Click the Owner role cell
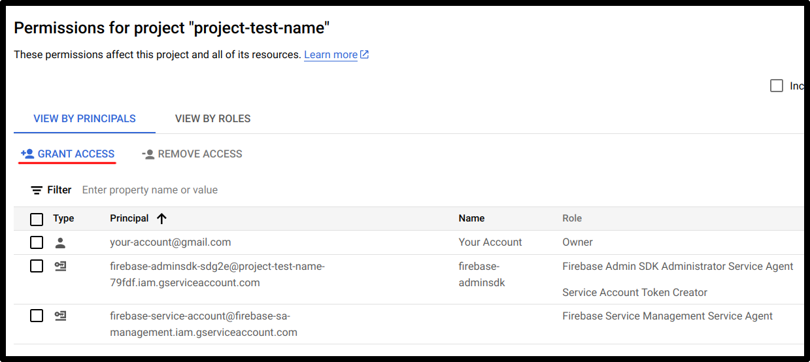The height and width of the screenshot is (362, 810). point(577,242)
